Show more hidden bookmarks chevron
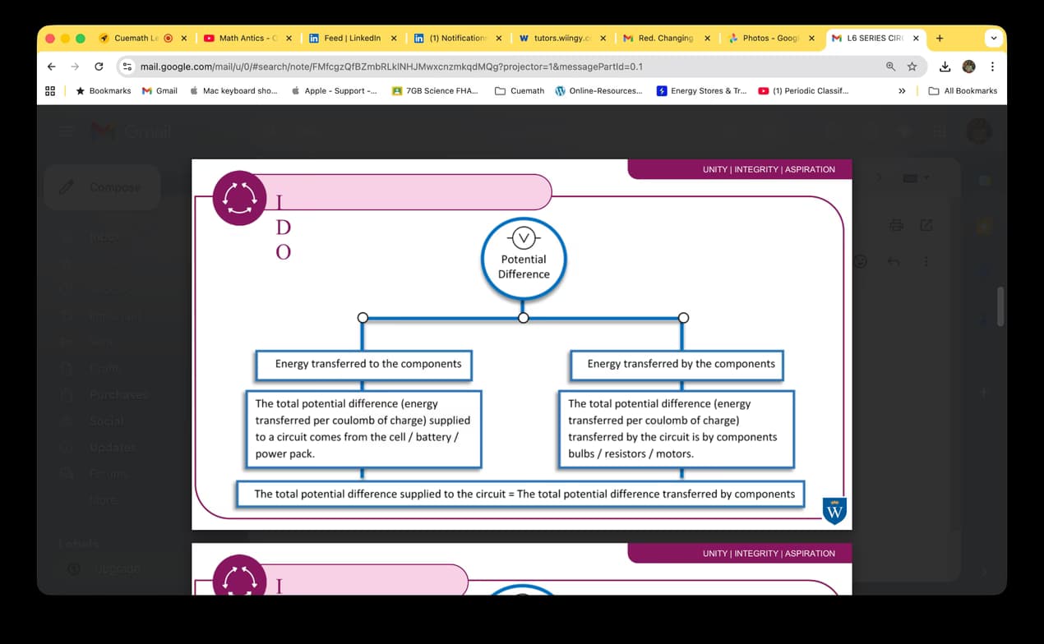Screen dimensions: 1044x644 coord(902,91)
